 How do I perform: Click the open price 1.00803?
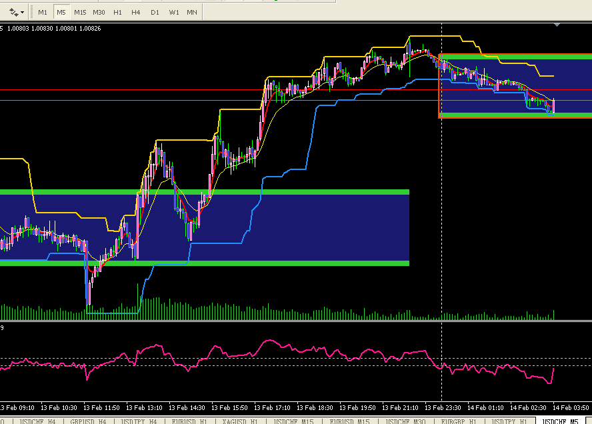[18, 28]
